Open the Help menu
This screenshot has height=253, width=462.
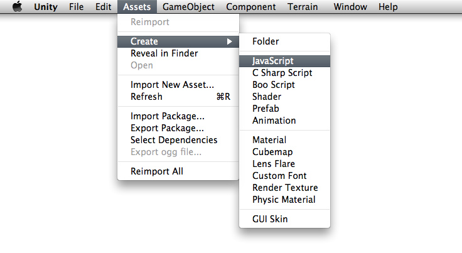388,6
